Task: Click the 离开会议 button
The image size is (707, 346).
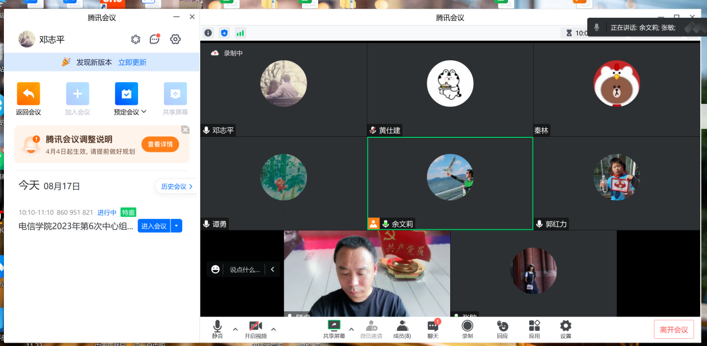Action: (673, 330)
